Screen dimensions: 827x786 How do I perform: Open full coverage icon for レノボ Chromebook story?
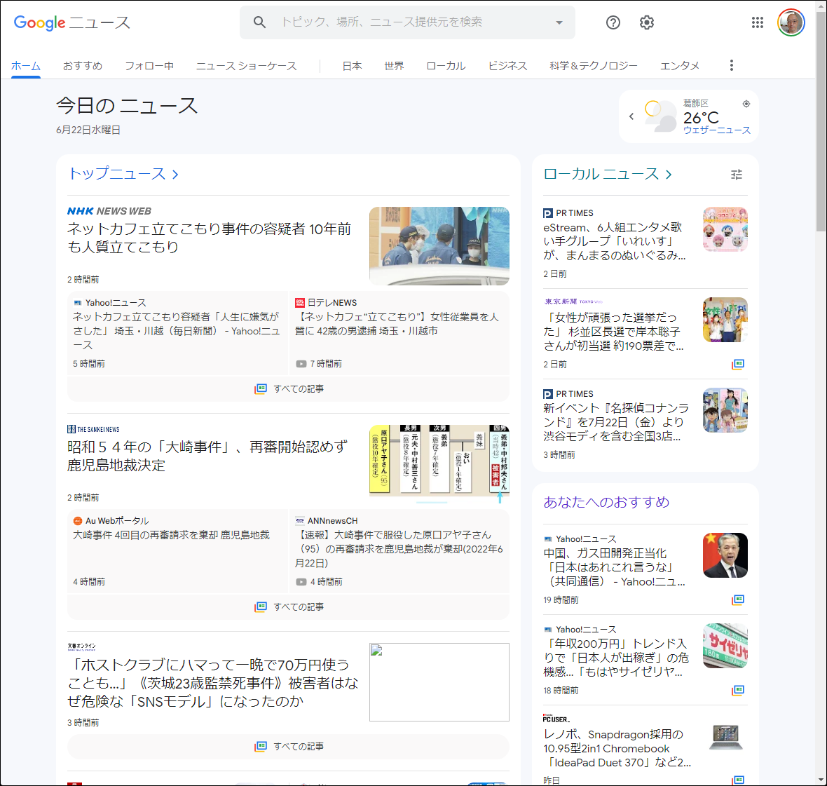tap(738, 780)
